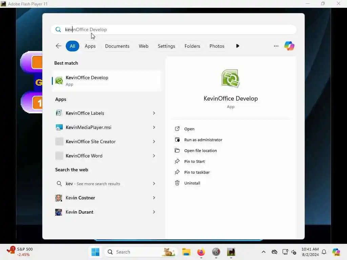347x260 pixels.
Task: Open Copilot from the colorful icon
Action: [289, 46]
